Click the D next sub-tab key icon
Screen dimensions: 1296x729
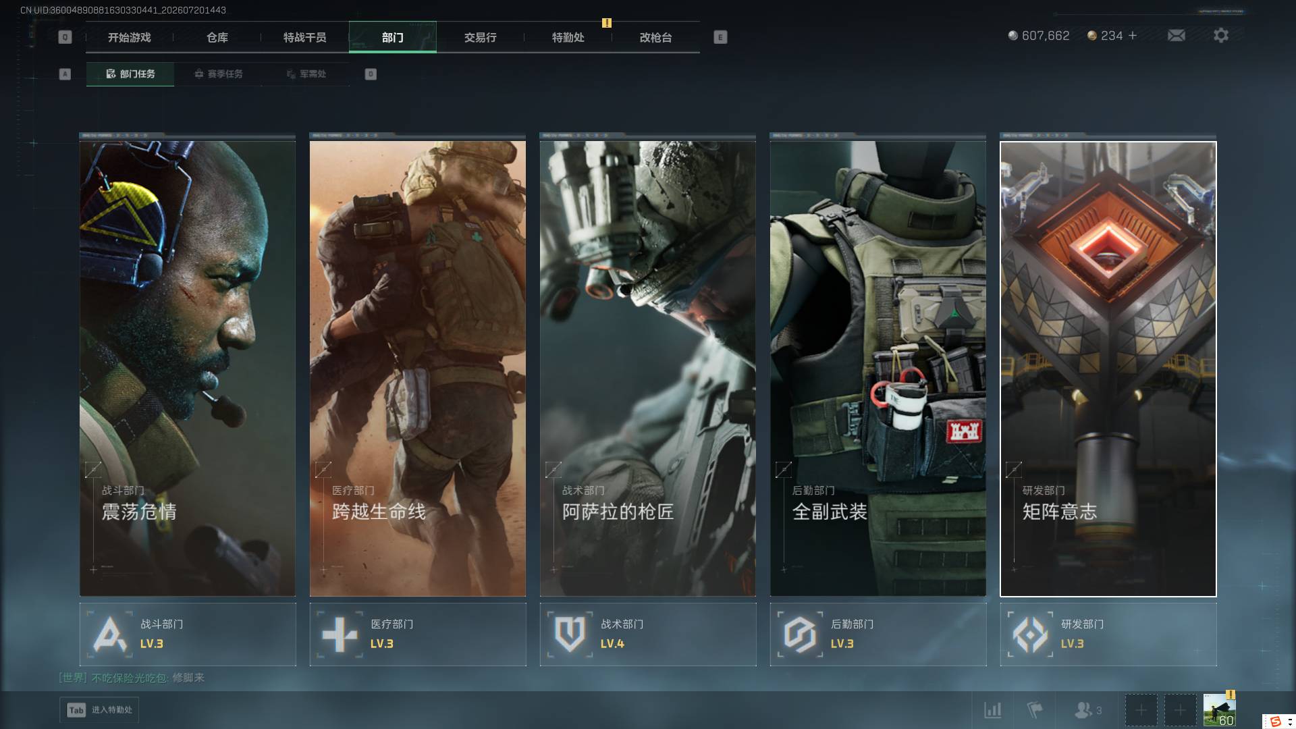pos(371,74)
